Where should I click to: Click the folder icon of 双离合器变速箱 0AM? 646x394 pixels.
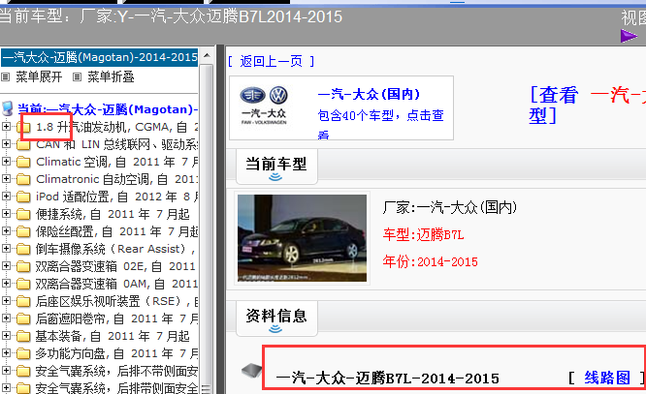click(x=23, y=284)
